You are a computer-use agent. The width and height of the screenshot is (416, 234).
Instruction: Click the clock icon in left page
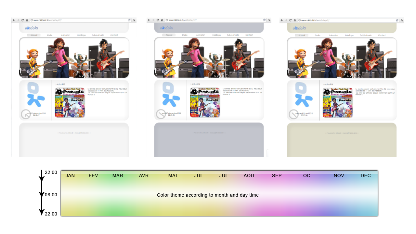tap(26, 114)
